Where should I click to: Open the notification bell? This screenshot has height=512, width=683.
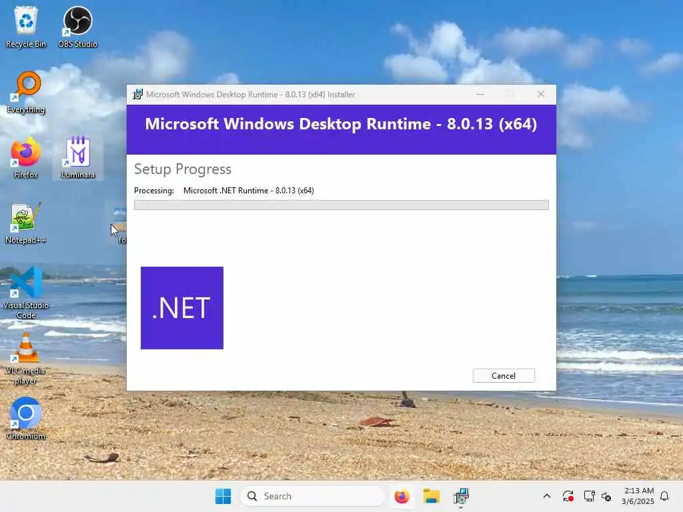click(665, 496)
